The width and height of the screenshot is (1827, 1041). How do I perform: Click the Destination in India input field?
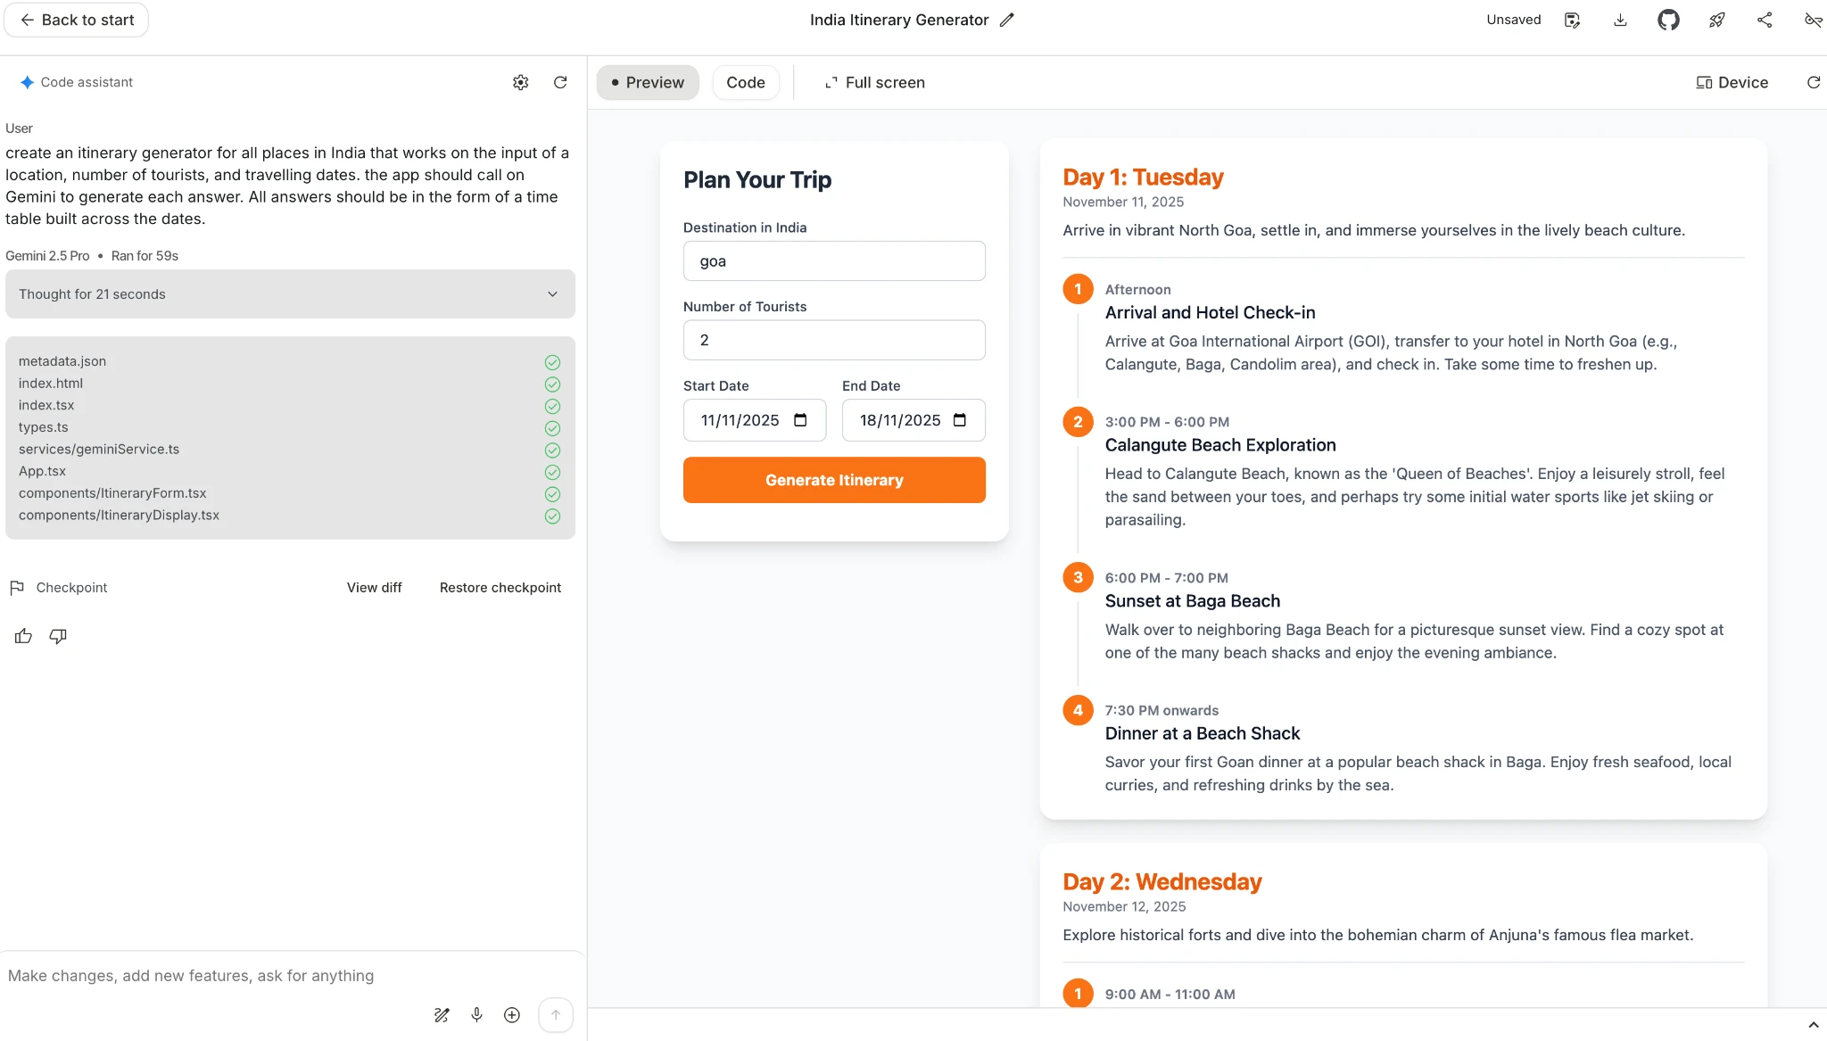[834, 261]
